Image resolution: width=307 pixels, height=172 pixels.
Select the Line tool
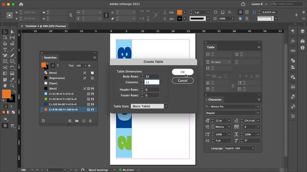[12, 50]
